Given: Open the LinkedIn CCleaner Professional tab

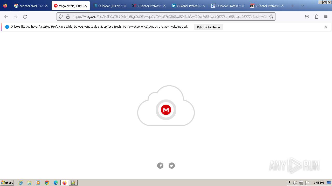Looking at the screenshot, I should (x=189, y=6).
